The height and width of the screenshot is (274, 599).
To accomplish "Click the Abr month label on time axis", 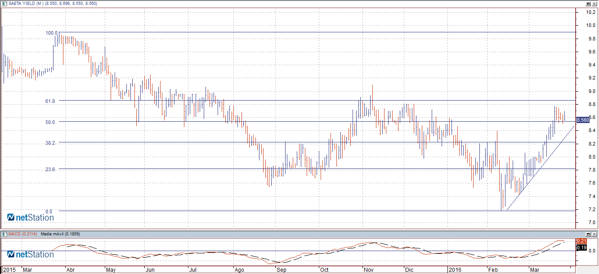I will click(71, 270).
